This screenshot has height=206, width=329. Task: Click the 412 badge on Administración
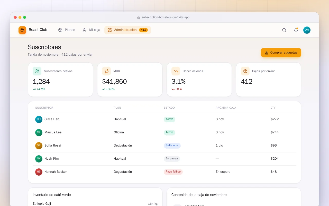[143, 30]
